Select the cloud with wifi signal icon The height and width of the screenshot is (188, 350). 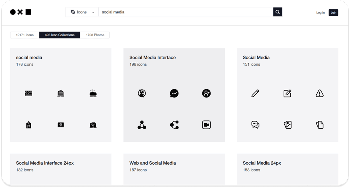[x=93, y=93]
